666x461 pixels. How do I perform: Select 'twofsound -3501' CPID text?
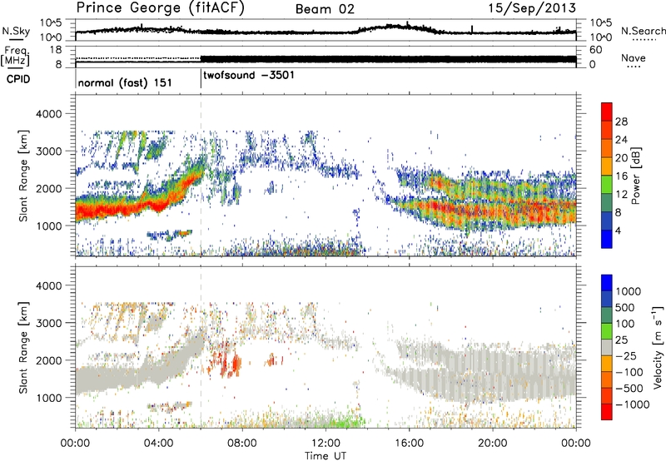click(249, 76)
